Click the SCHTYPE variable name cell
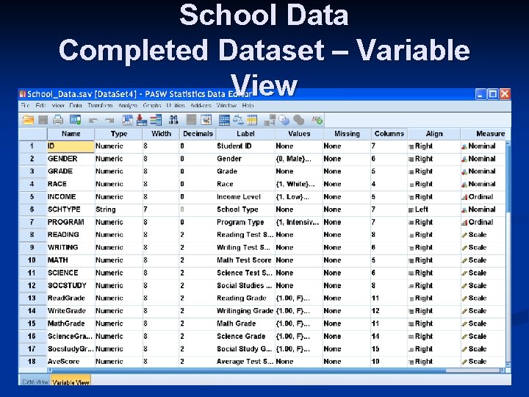This screenshot has height=397, width=529. 71,210
